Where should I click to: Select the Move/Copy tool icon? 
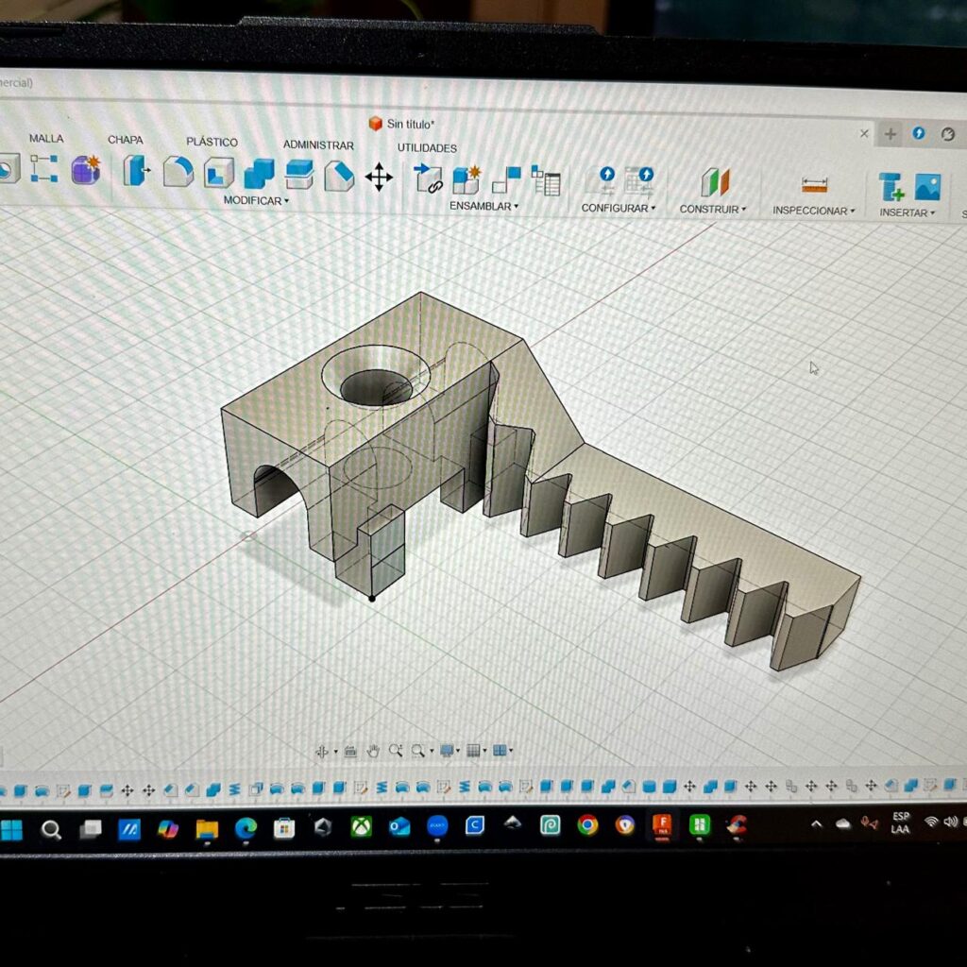379,177
